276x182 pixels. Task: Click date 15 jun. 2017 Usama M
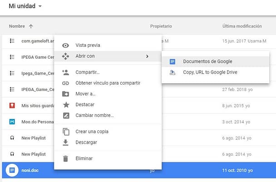click(x=244, y=41)
